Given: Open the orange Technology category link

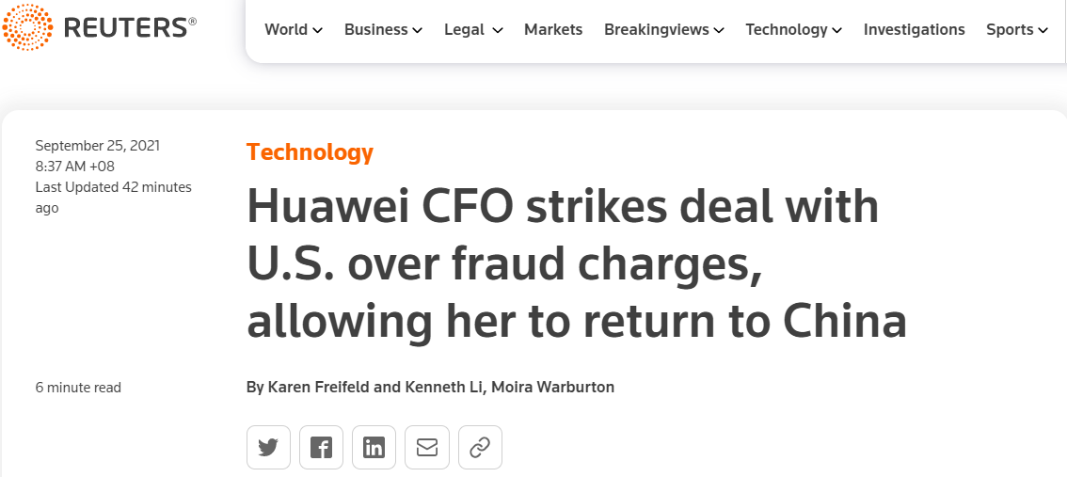Looking at the screenshot, I should pos(310,152).
